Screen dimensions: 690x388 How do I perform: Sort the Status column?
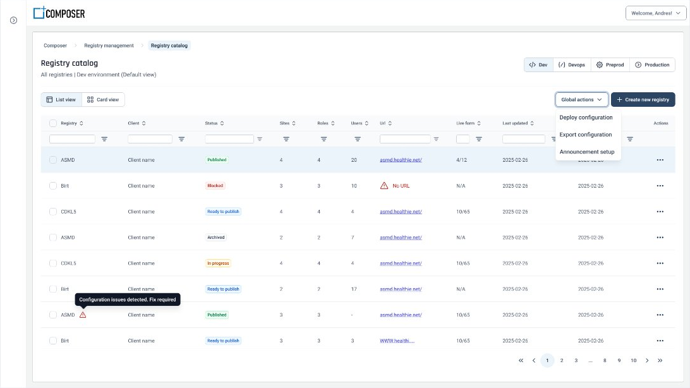click(222, 123)
